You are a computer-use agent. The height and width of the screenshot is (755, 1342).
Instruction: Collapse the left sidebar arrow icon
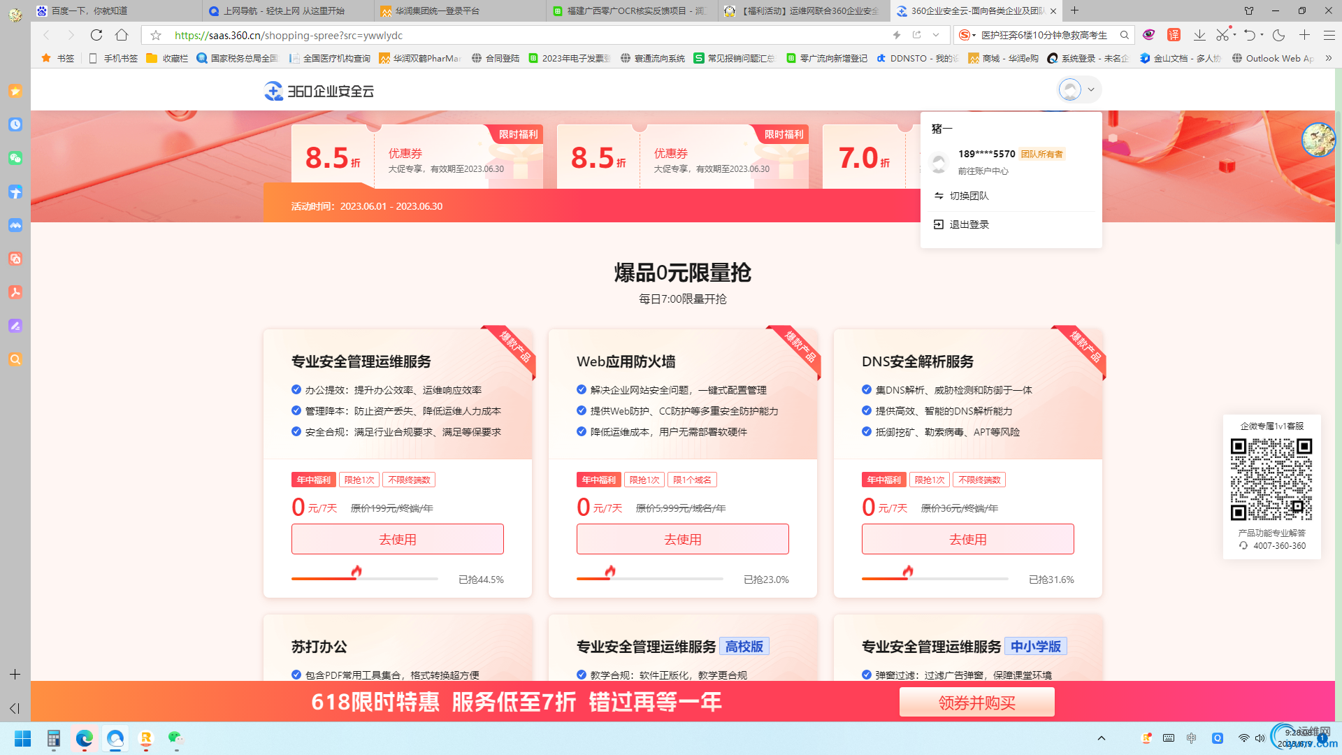pyautogui.click(x=15, y=708)
